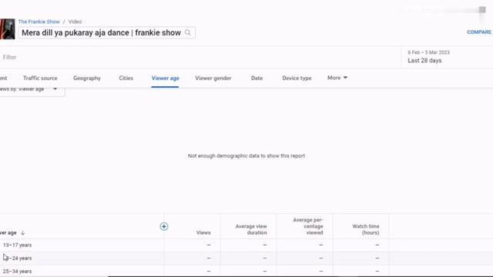Switch to Geography tab

coord(87,78)
